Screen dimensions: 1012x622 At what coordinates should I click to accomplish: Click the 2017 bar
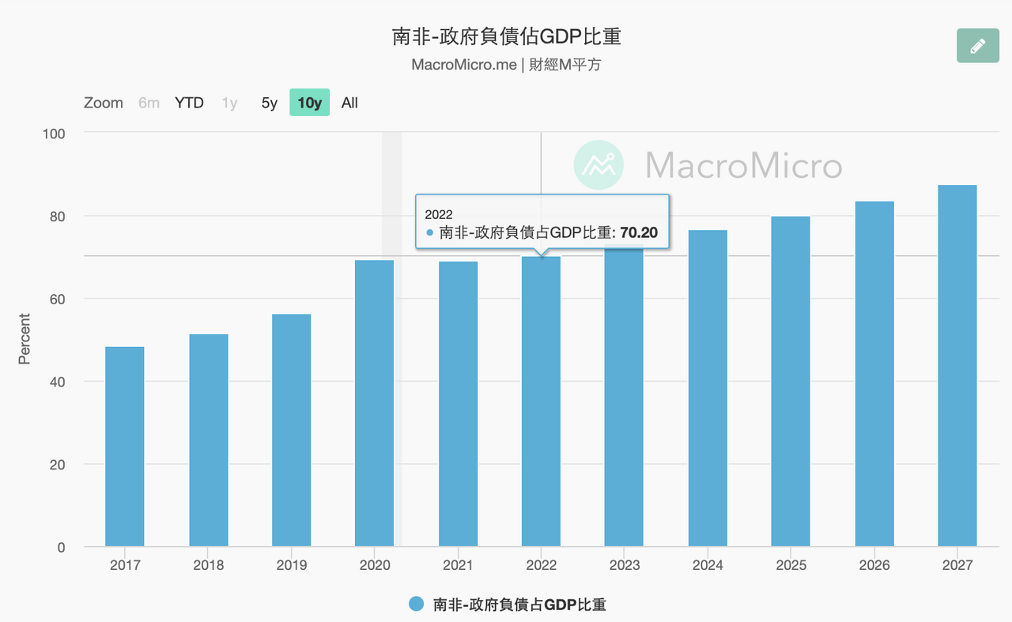125,447
